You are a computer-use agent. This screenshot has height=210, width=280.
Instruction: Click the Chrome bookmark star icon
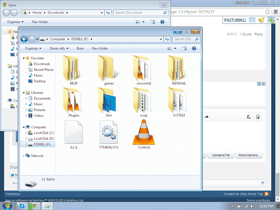(x=267, y=12)
